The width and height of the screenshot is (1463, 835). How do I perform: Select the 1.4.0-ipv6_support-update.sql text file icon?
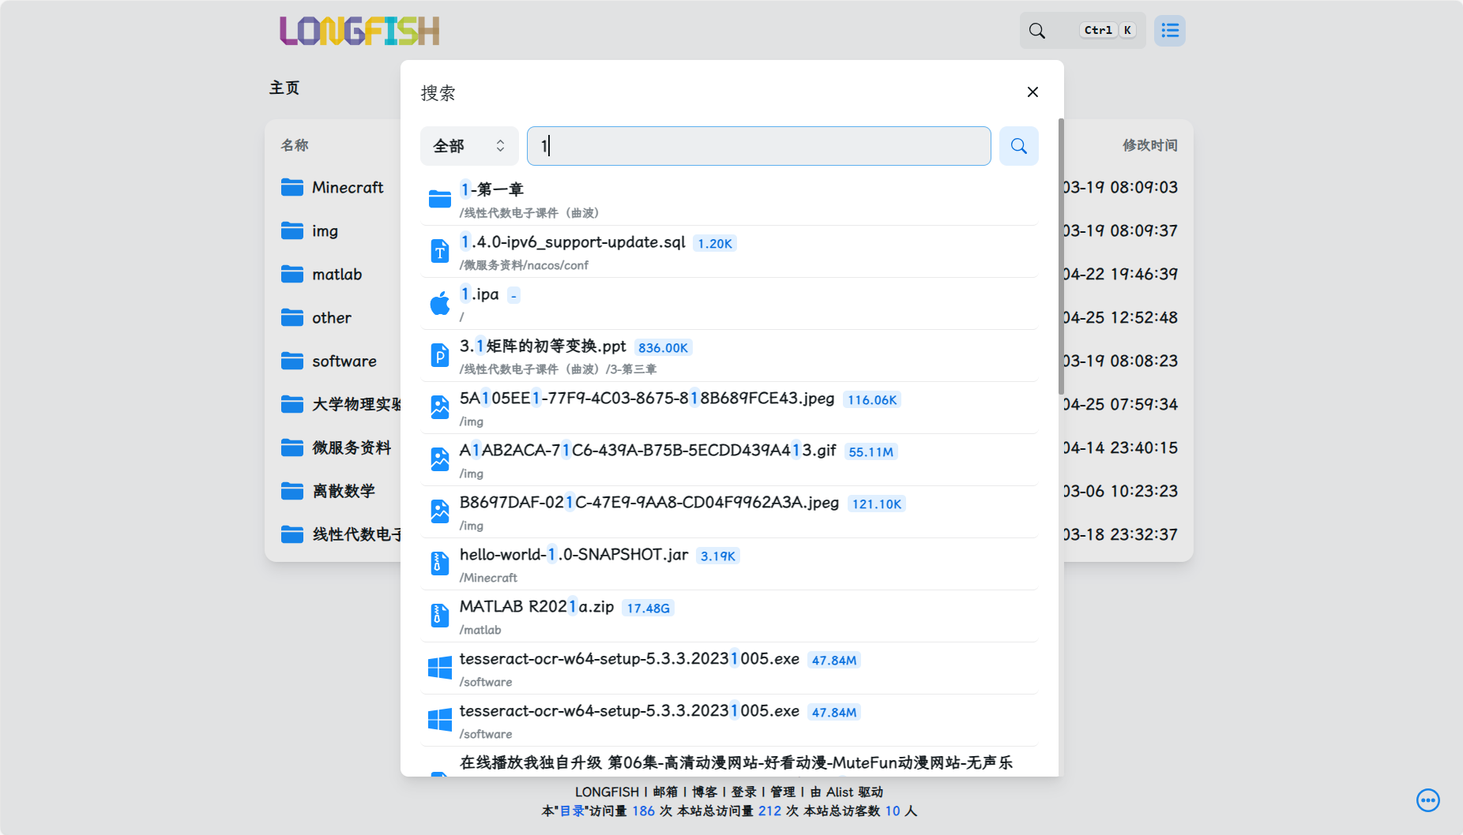pyautogui.click(x=440, y=251)
